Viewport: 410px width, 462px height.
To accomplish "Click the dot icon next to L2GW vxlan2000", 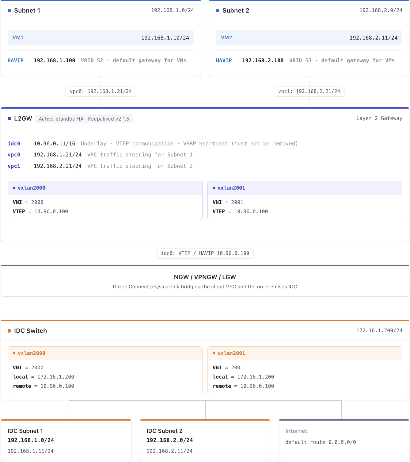I will point(14,188).
